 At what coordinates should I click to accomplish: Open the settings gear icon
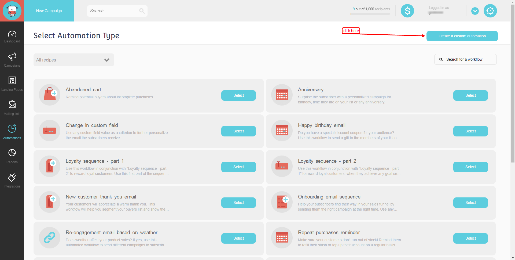(x=490, y=11)
